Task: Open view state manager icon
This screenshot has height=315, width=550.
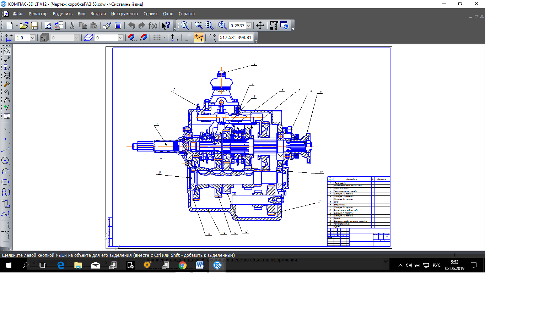Action: pos(44,38)
